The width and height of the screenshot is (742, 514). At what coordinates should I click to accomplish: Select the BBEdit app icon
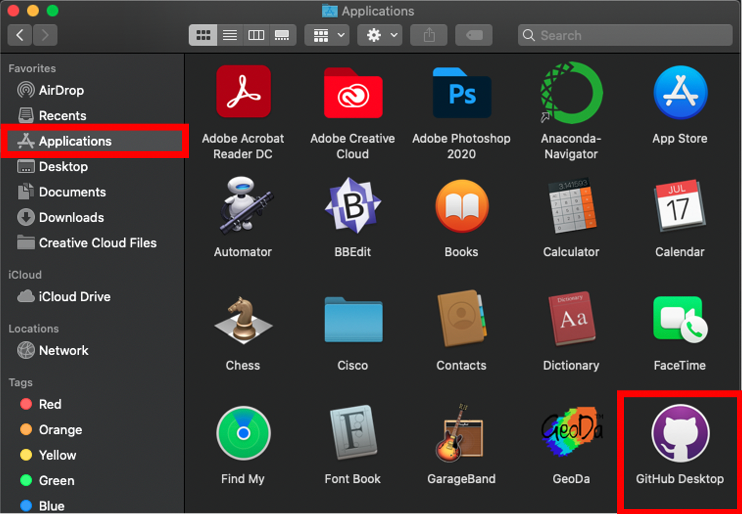(353, 205)
